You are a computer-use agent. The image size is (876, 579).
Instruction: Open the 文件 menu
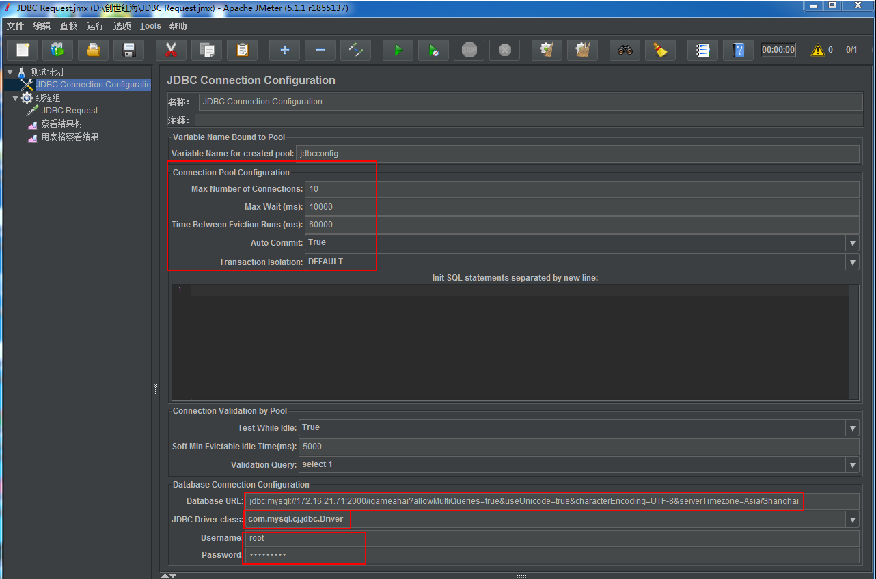pos(15,26)
